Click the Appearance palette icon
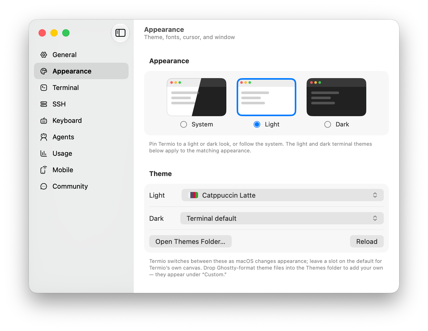The width and height of the screenshot is (428, 331). [44, 71]
